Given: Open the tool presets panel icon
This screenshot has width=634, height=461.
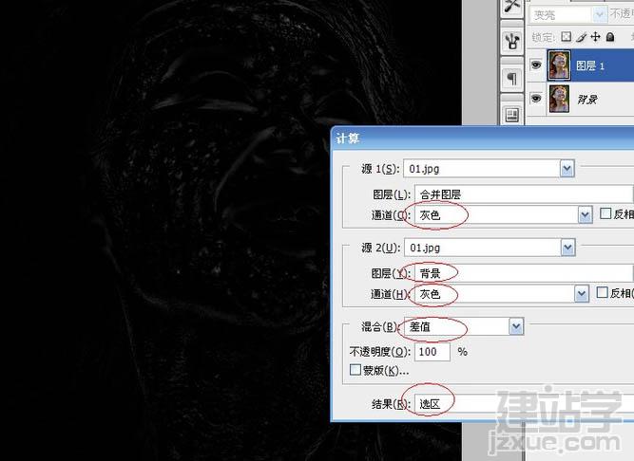Looking at the screenshot, I should click(512, 8).
